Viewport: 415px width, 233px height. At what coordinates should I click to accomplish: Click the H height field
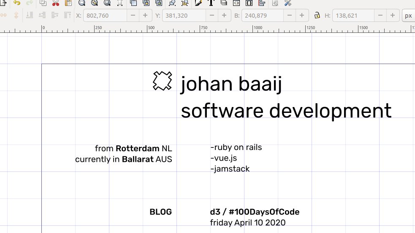353,16
